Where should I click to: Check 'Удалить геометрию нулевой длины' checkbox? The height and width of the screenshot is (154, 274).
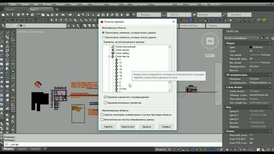click(x=102, y=115)
